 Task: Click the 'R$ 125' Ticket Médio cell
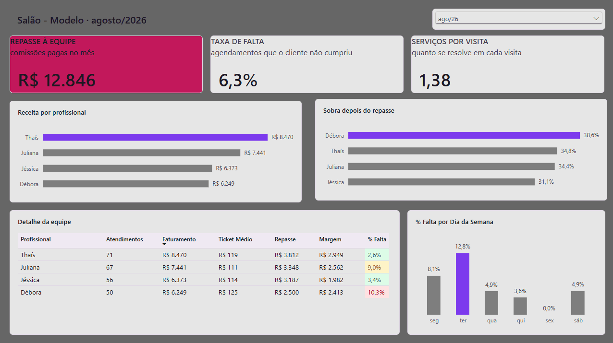click(228, 292)
